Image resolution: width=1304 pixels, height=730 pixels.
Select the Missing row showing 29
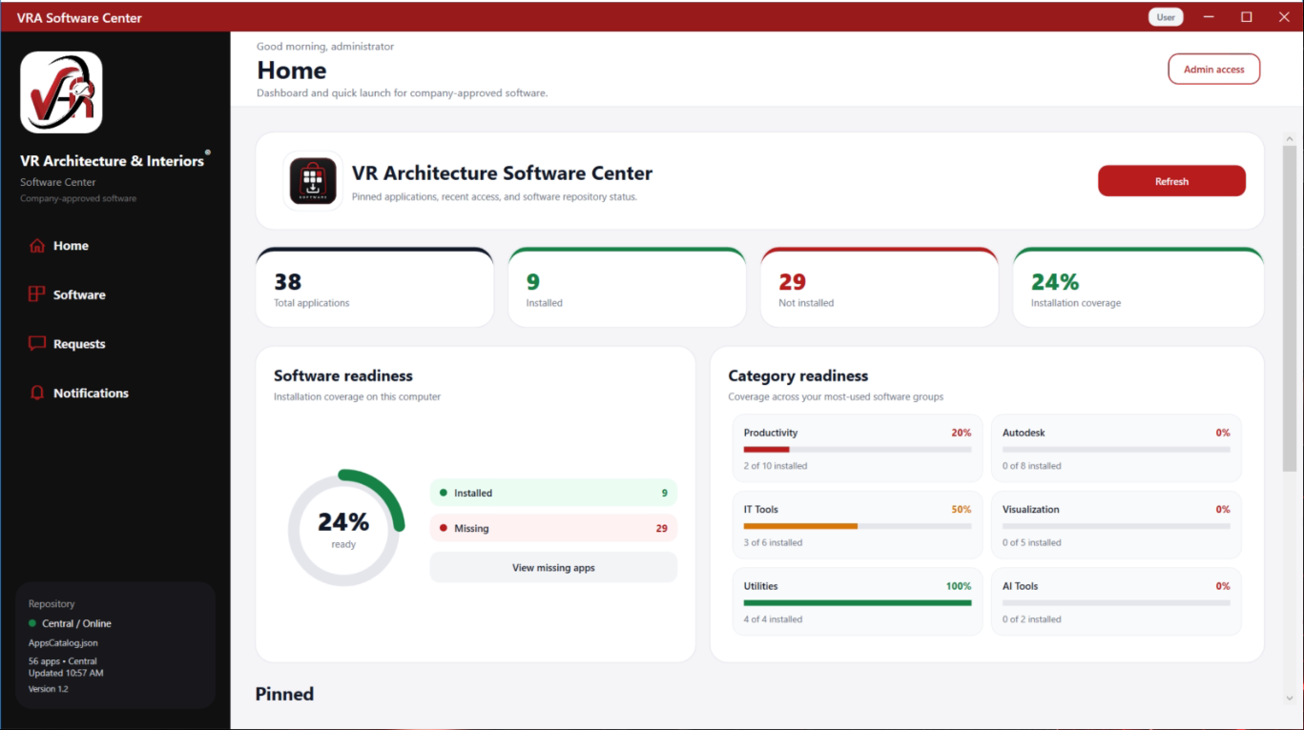[x=553, y=528]
